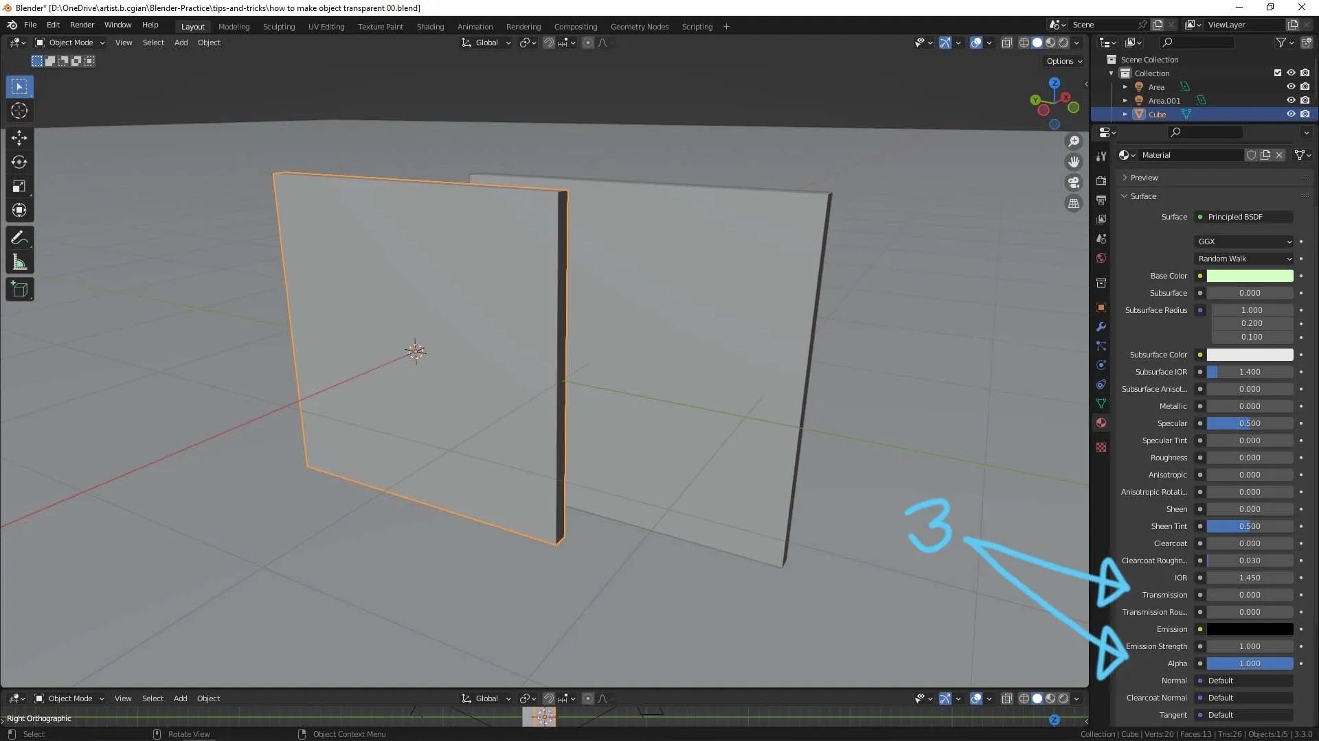Toggle visibility of the Area light
This screenshot has height=741, width=1319.
1291,86
